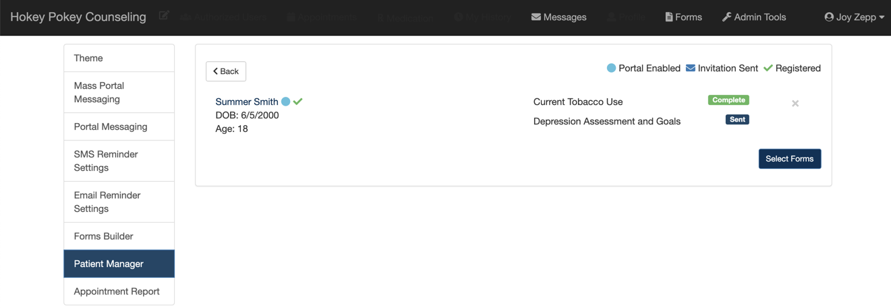Select SMS Reminder Settings in sidebar
Screen dimensions: 891x308
coord(119,161)
